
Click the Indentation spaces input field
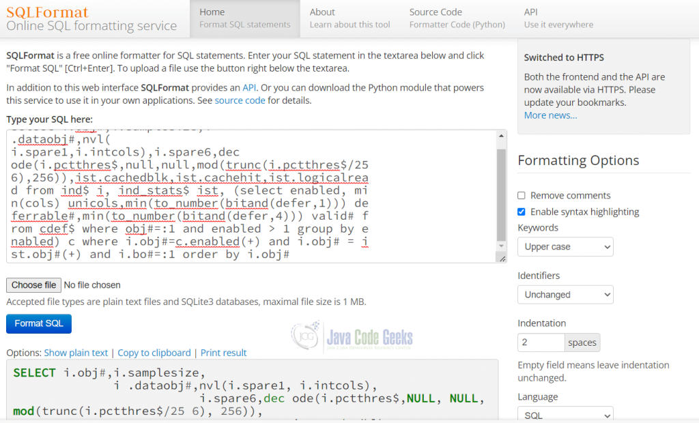click(x=541, y=342)
